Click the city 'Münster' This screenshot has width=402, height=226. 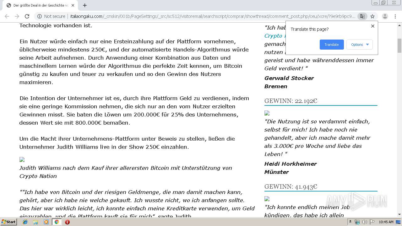276,172
